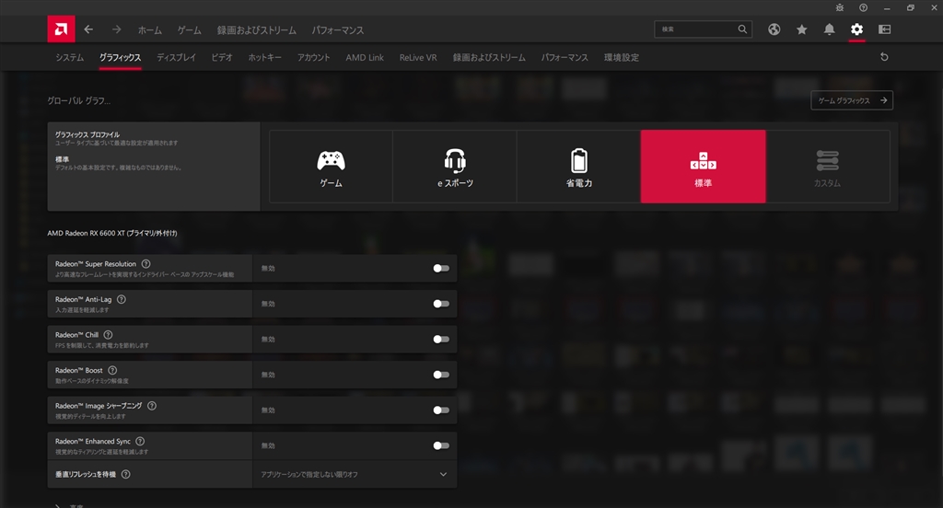Click the グローバル グラフ... heading
Viewport: 943px width, 508px height.
(x=79, y=100)
